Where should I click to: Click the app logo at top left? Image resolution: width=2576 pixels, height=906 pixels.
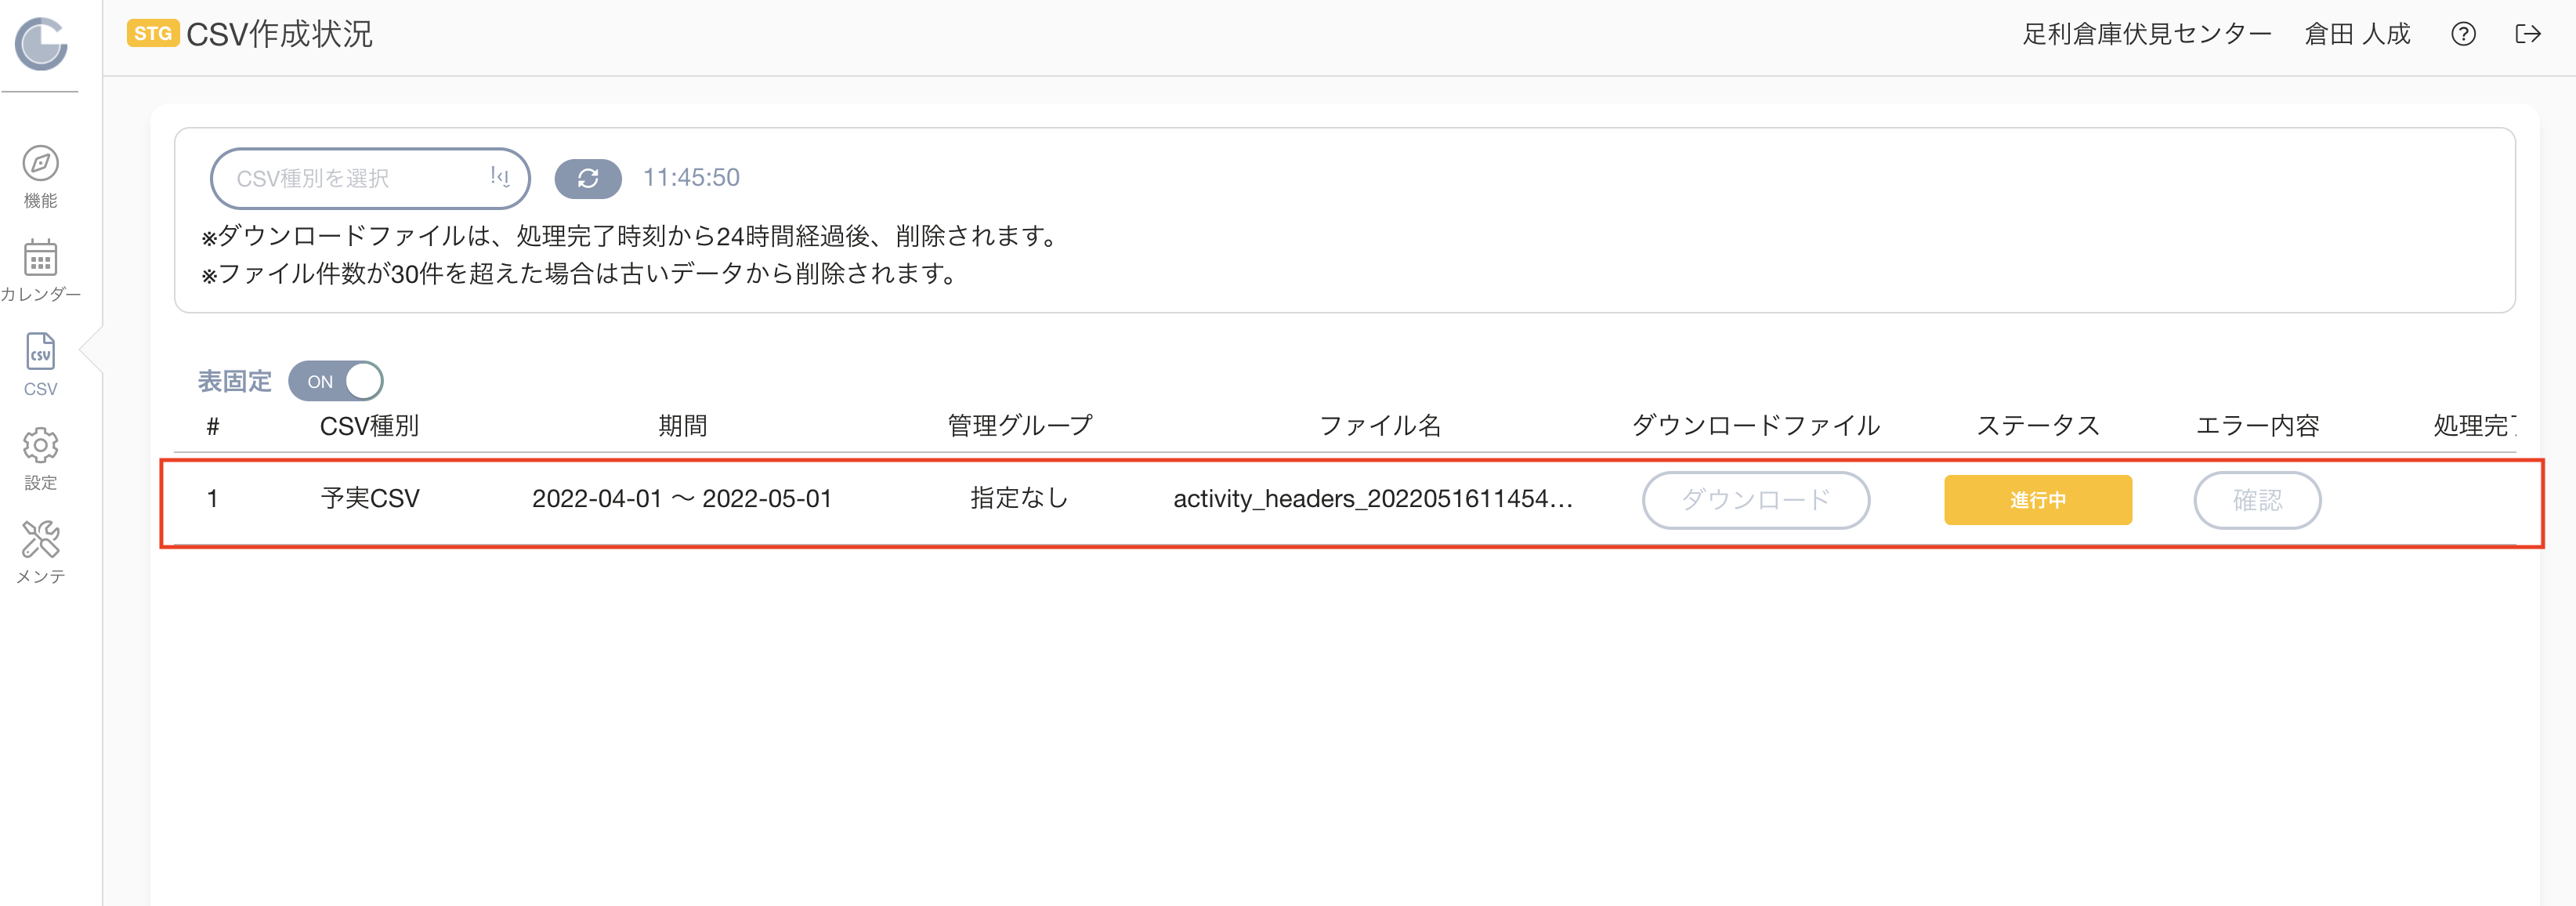(x=40, y=43)
